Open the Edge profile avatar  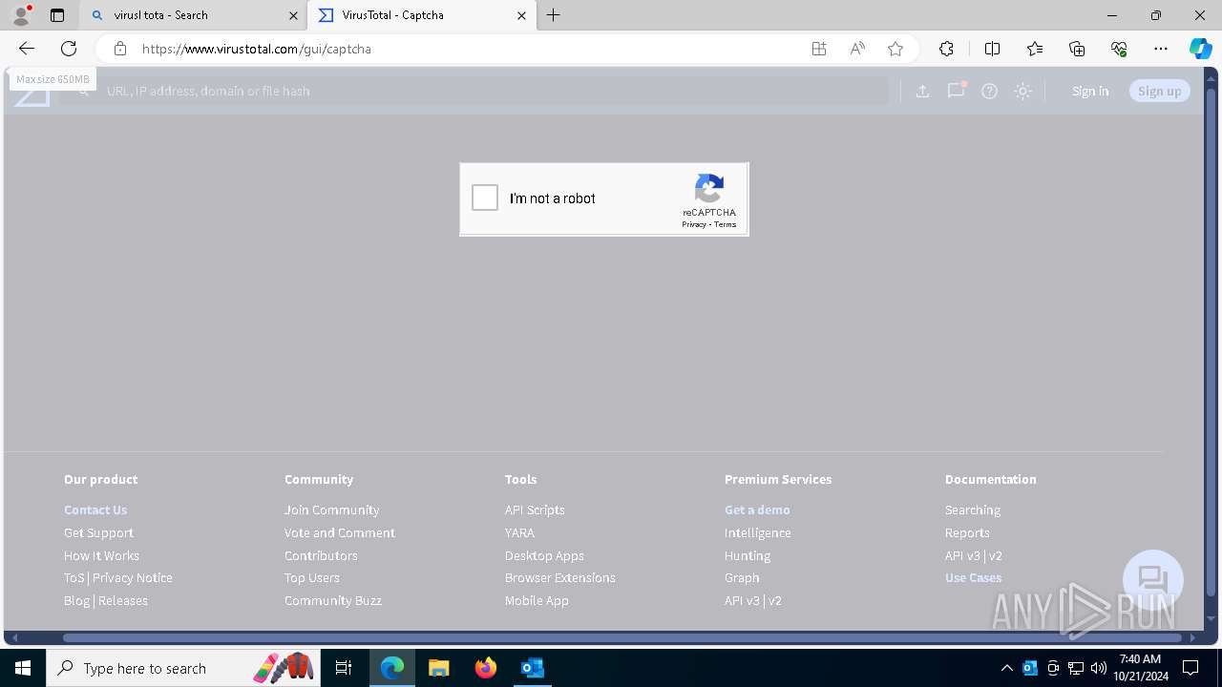tap(21, 15)
